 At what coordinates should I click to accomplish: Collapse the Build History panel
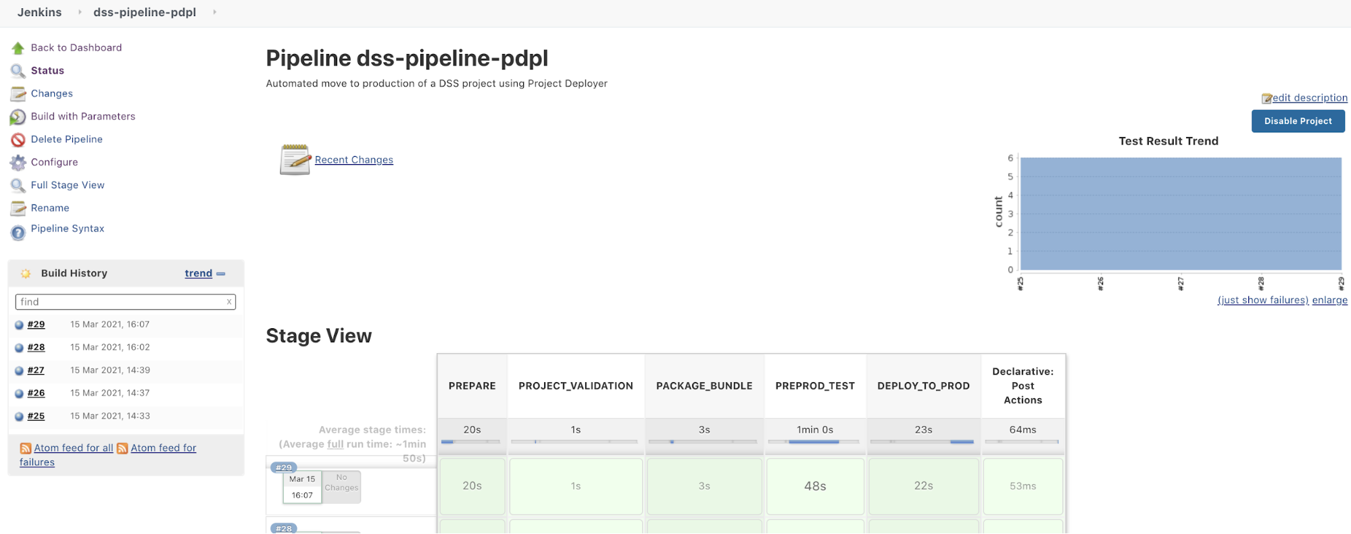tap(221, 273)
